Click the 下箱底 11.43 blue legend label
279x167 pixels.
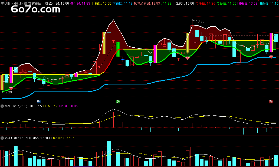pyautogui.click(x=122, y=4)
